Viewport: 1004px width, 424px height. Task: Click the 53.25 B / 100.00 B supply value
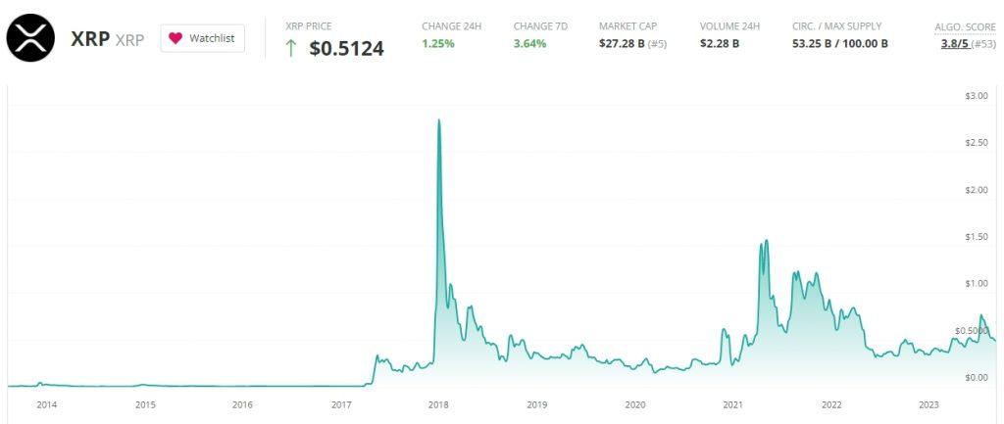839,44
